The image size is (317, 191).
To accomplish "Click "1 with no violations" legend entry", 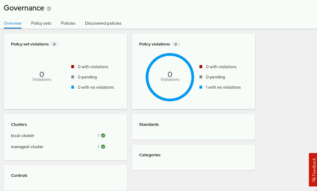I will [223, 87].
